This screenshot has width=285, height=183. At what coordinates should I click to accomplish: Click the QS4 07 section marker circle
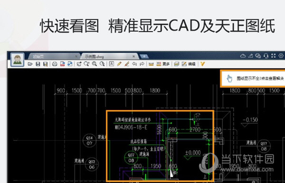tap(89, 140)
